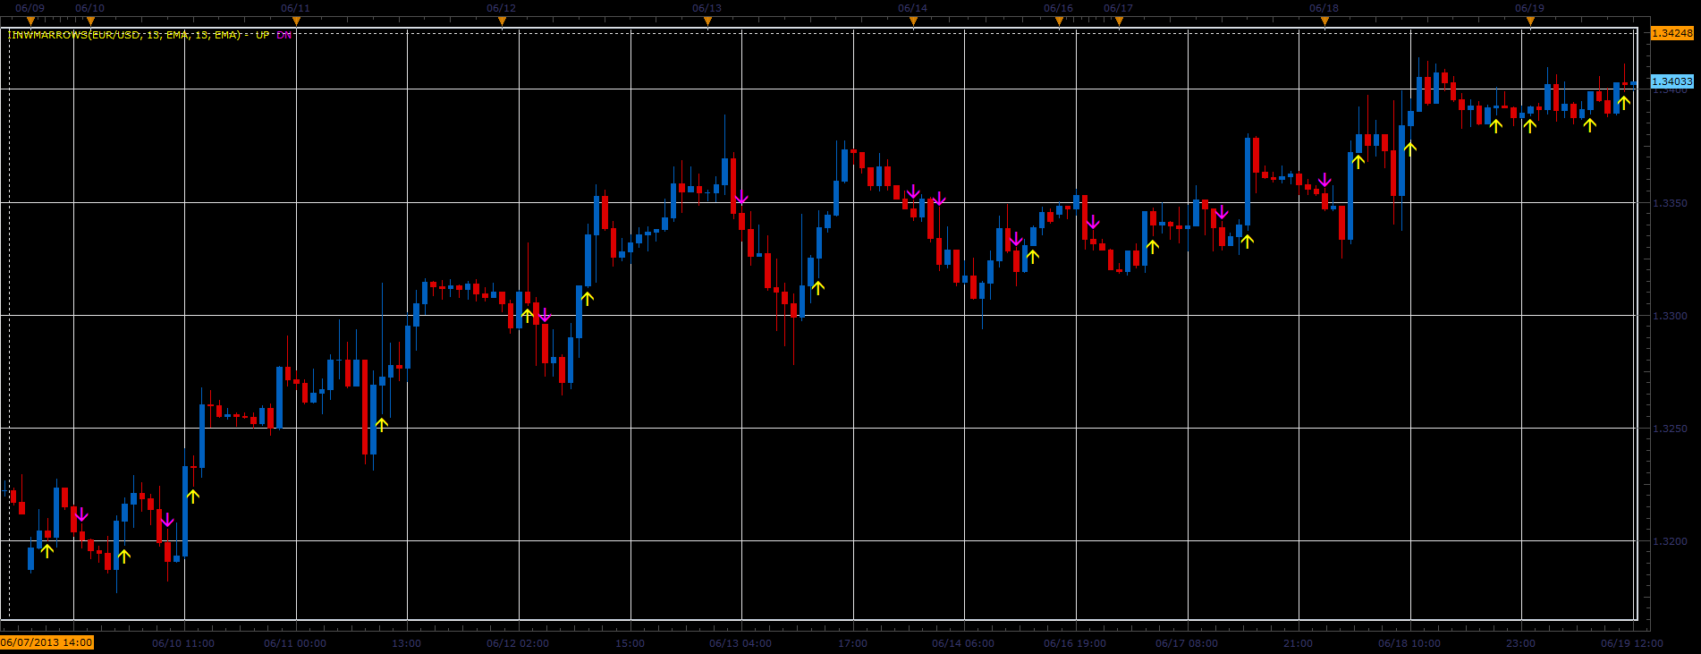Select the 06/11 day marker on top ruler
This screenshot has width=1701, height=654.
click(x=296, y=21)
